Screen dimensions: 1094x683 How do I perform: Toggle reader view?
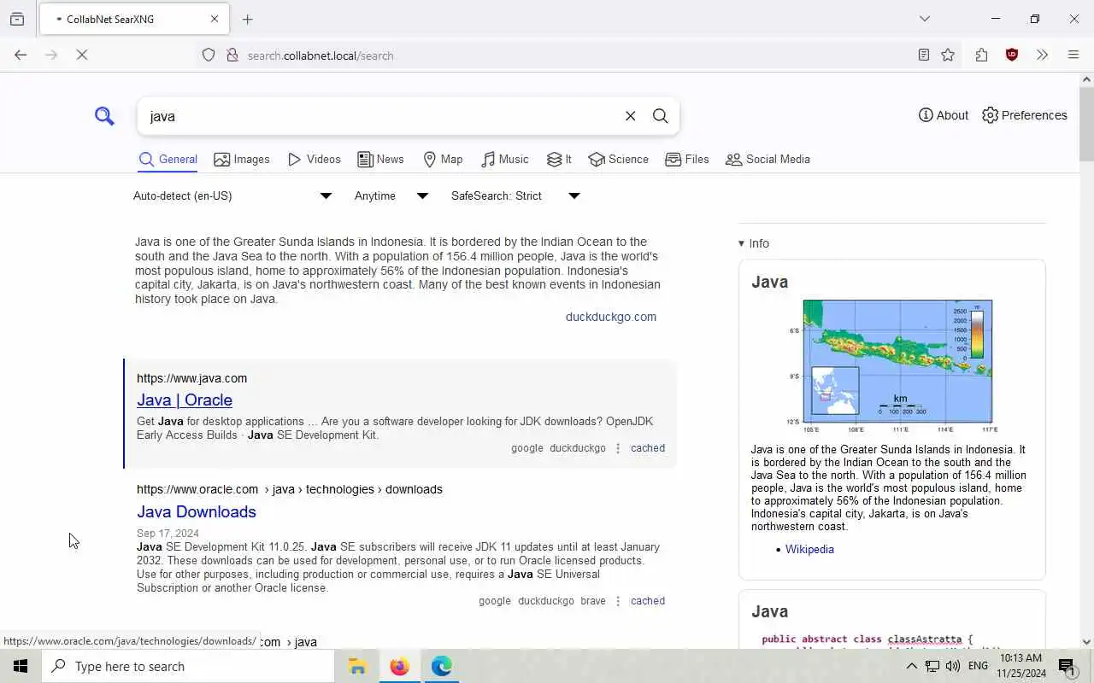pos(924,55)
